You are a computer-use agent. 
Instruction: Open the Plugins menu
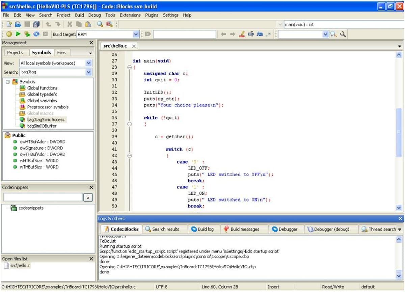[x=152, y=15]
